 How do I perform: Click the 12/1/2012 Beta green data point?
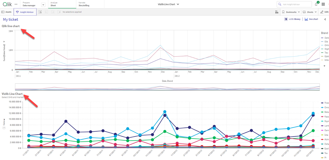click(x=313, y=131)
